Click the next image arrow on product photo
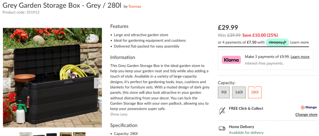The image size is (319, 136). pos(98,83)
